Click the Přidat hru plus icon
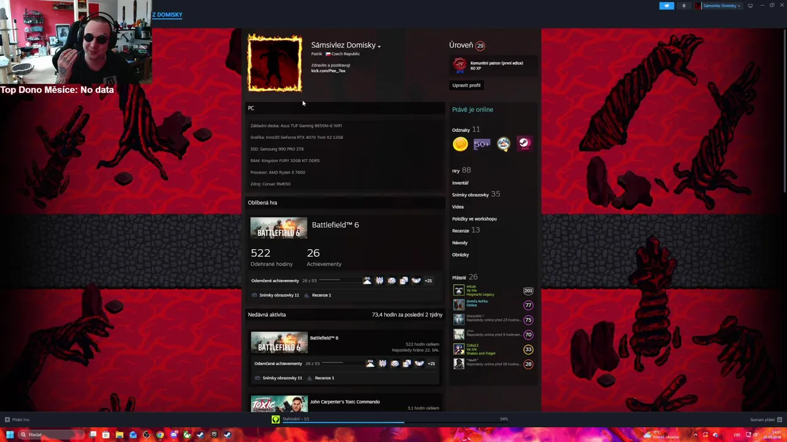787x442 pixels. [x=7, y=420]
